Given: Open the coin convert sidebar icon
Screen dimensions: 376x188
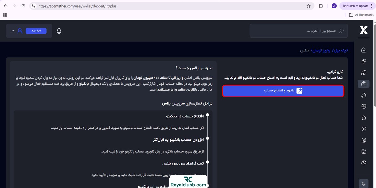Looking at the screenshot, I should (x=363, y=73).
